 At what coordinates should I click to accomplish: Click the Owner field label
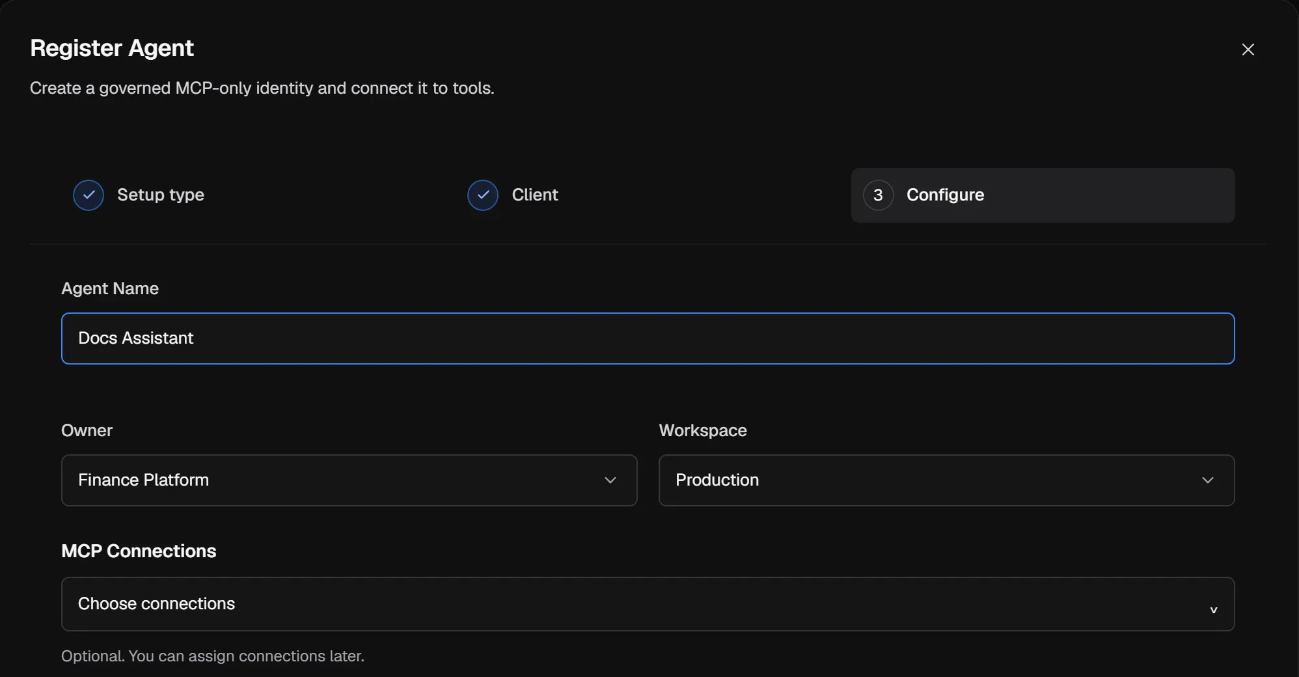(x=87, y=430)
